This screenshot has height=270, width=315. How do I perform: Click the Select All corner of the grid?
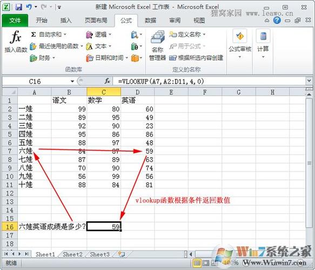tap(10, 92)
